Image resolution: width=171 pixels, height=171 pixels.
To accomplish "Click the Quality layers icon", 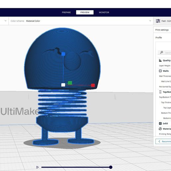I will (x=160, y=60).
